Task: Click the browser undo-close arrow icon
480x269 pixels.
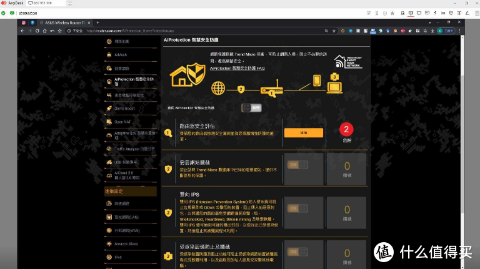Action: click(x=52, y=31)
